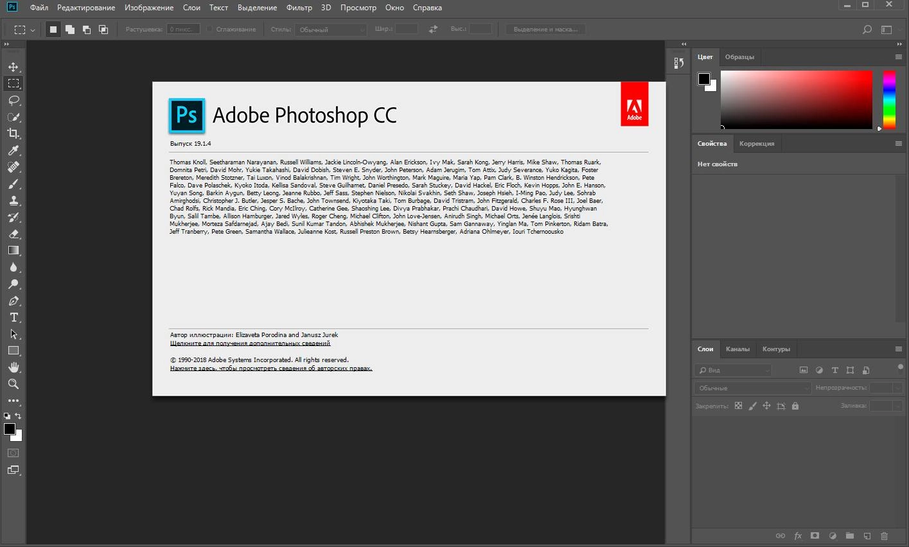Open the Заливка fill dropdown arrow
Screen dimensions: 909x547
pyautogui.click(x=898, y=406)
